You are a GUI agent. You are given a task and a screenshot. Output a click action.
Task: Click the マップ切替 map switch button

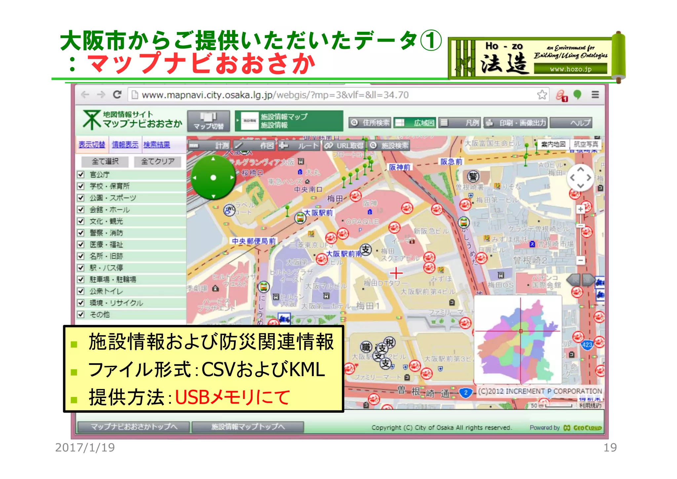pos(208,121)
